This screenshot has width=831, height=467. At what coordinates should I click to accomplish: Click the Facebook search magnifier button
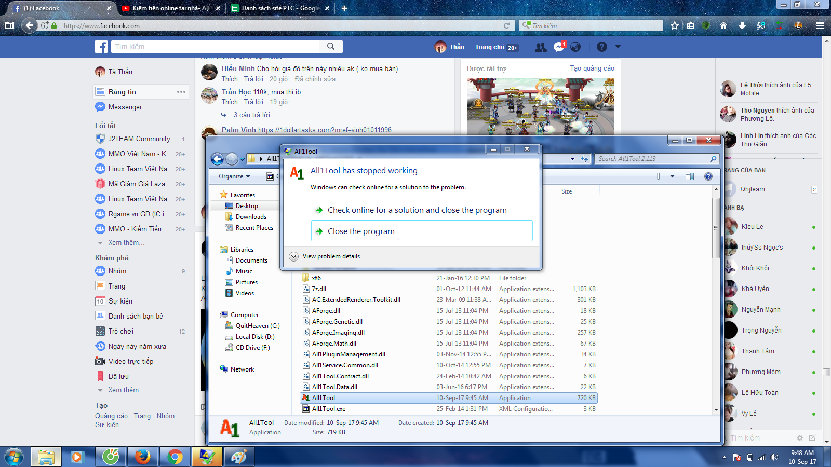(x=331, y=47)
